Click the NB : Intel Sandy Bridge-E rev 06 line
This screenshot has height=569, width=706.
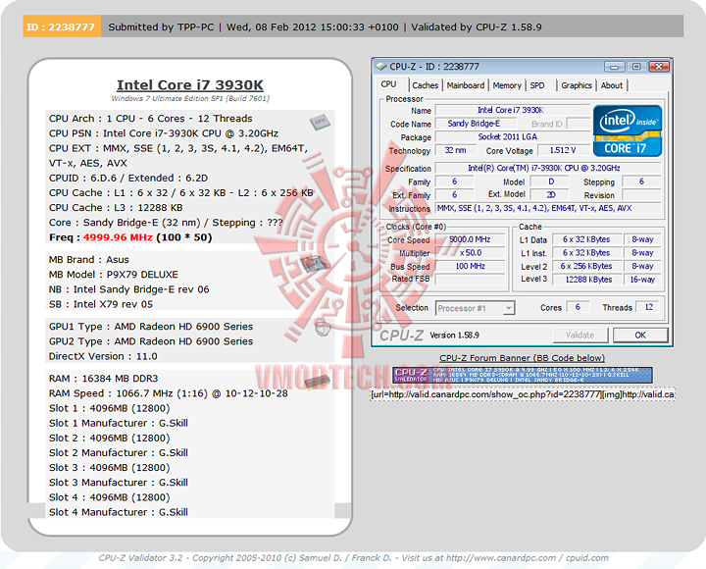(128, 289)
